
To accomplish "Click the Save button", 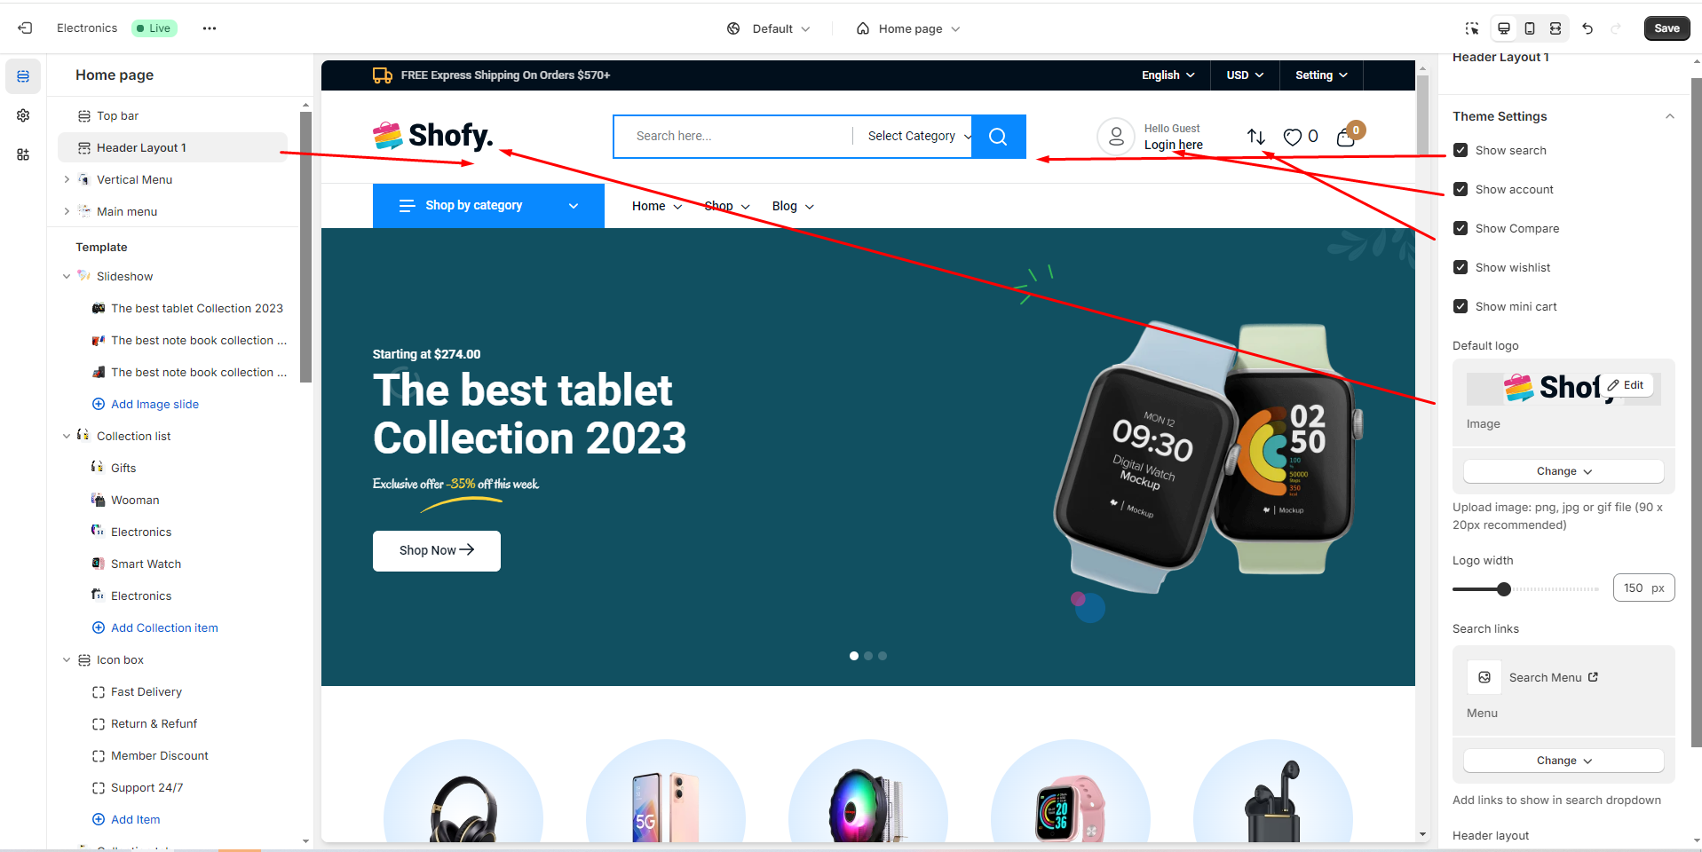I will [1666, 28].
